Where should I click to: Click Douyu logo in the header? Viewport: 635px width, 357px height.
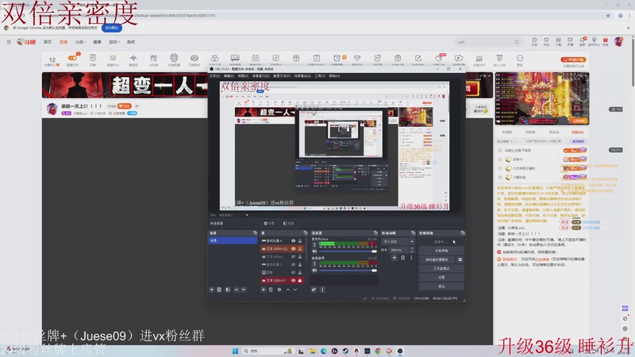26,42
